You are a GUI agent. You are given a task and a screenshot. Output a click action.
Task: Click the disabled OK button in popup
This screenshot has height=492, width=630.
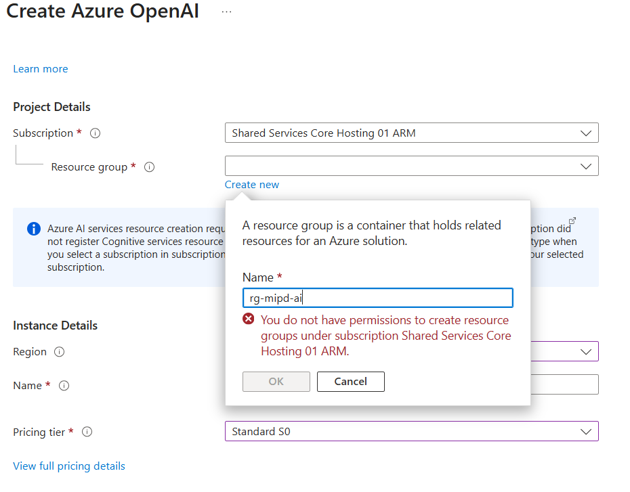pyautogui.click(x=276, y=382)
